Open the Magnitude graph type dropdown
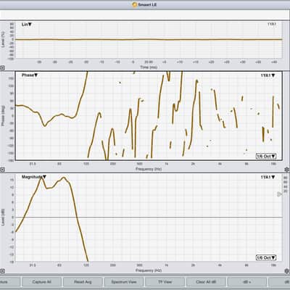 point(34,177)
